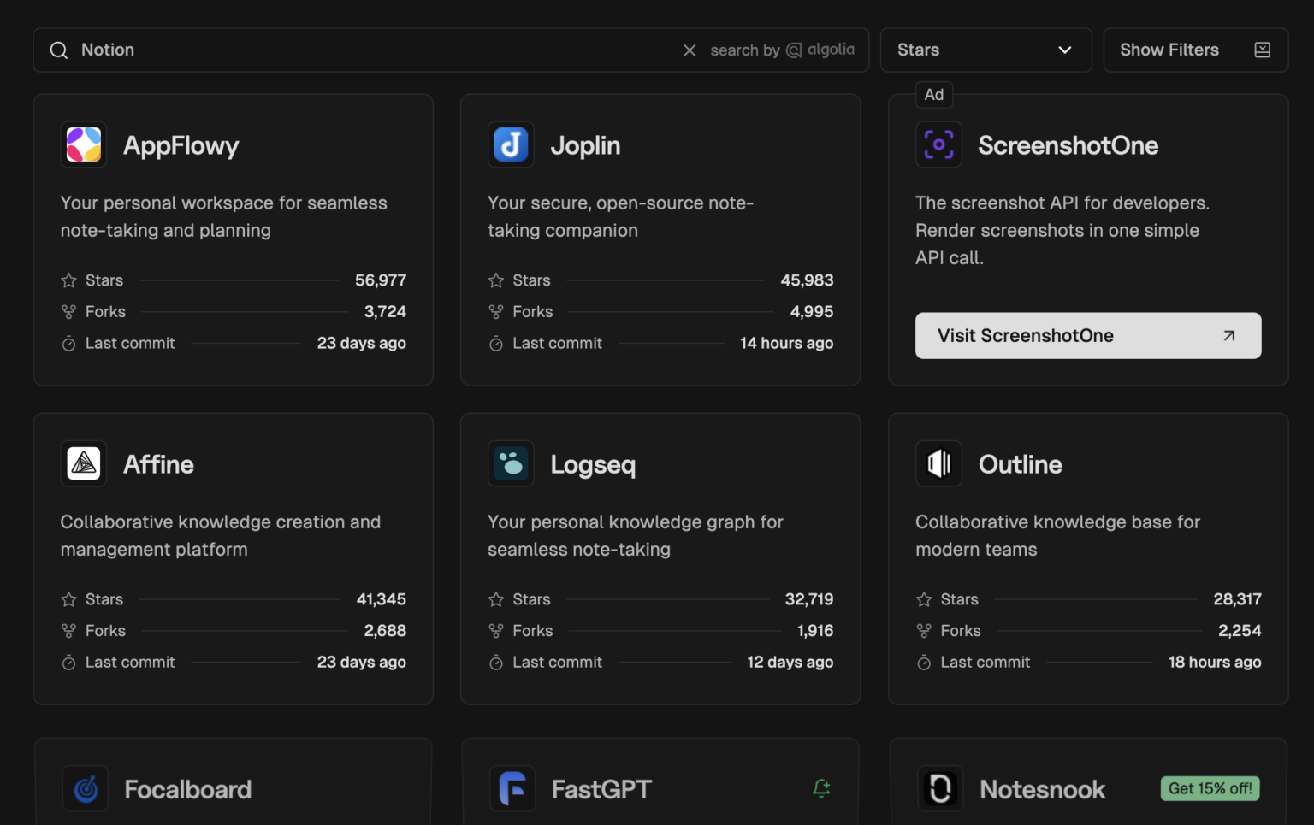Click the Joplin app logo
This screenshot has height=825, width=1314.
(511, 144)
